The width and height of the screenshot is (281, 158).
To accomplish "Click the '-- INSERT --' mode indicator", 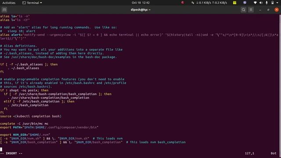I will coord(11,153).
